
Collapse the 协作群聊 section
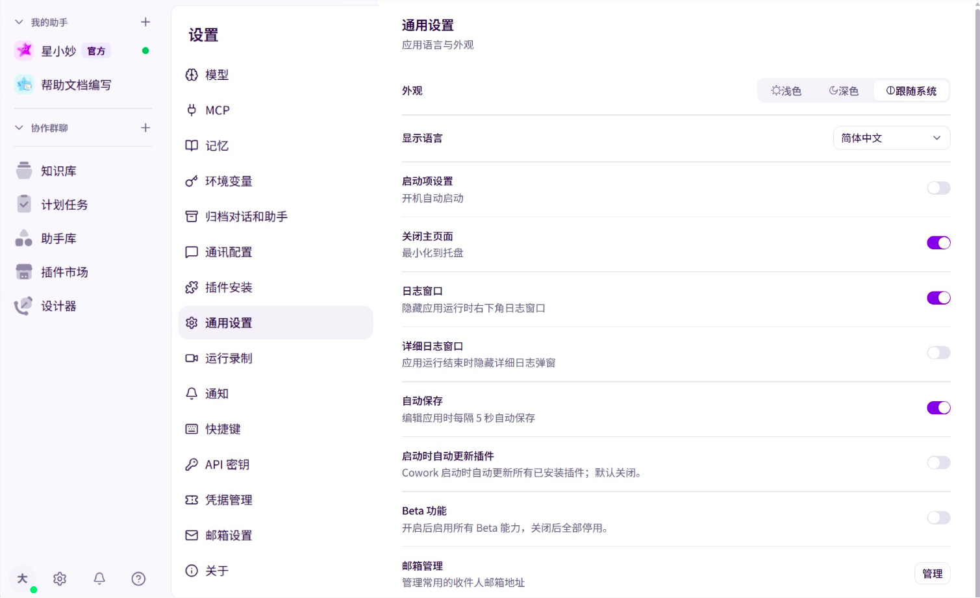[x=19, y=128]
